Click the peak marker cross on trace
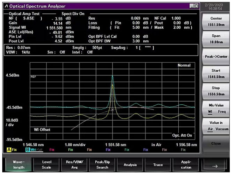 pos(113,110)
